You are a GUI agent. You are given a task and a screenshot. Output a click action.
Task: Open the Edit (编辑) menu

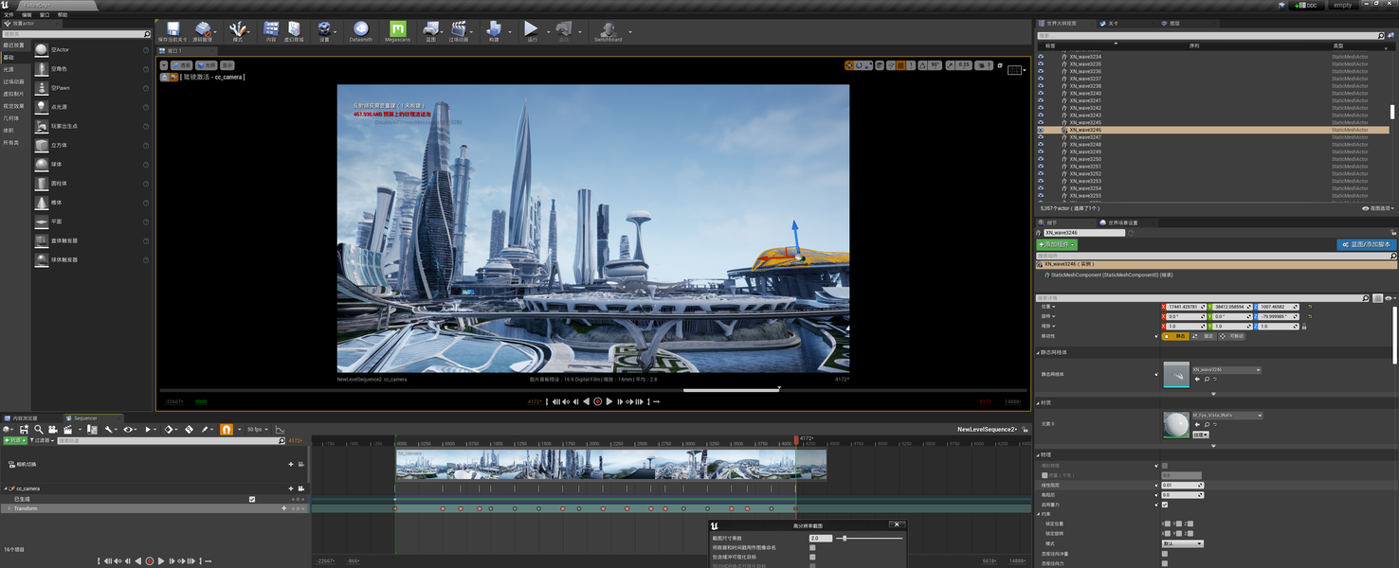(27, 15)
